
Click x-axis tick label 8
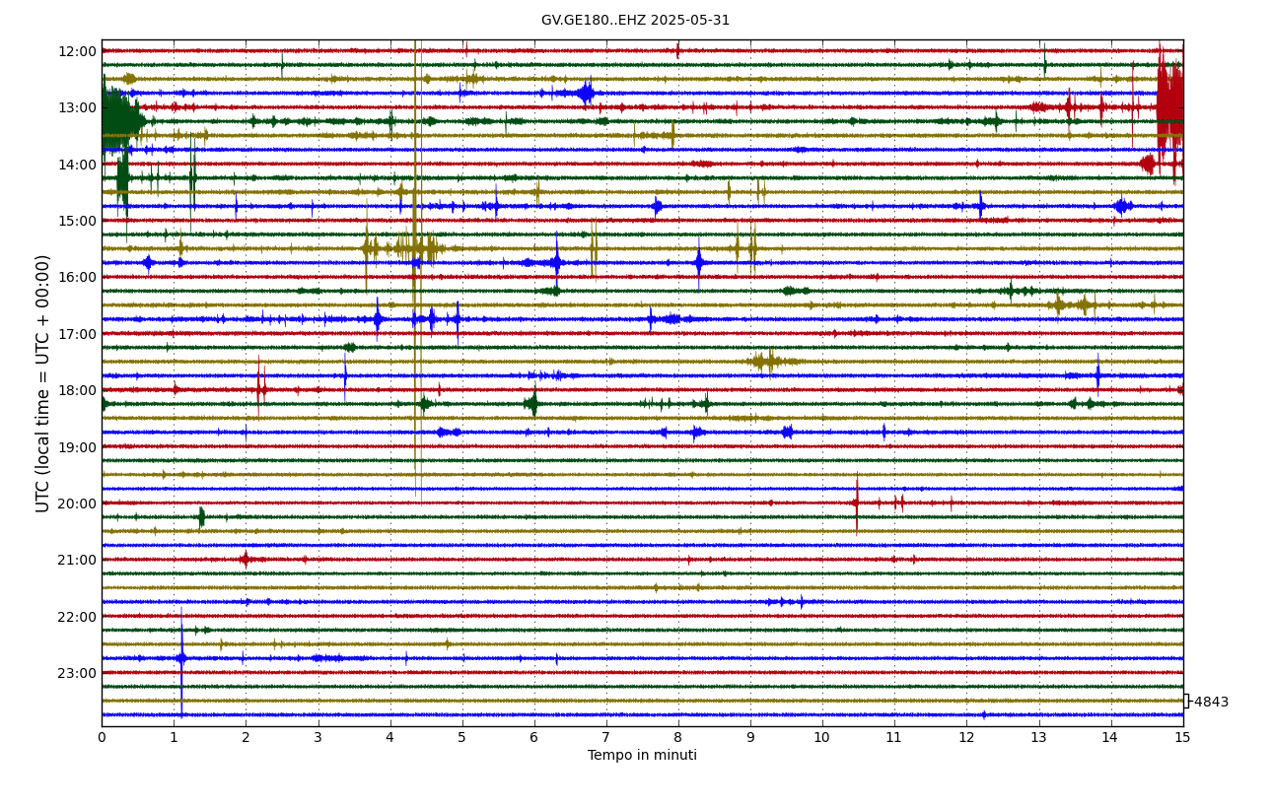click(x=678, y=737)
